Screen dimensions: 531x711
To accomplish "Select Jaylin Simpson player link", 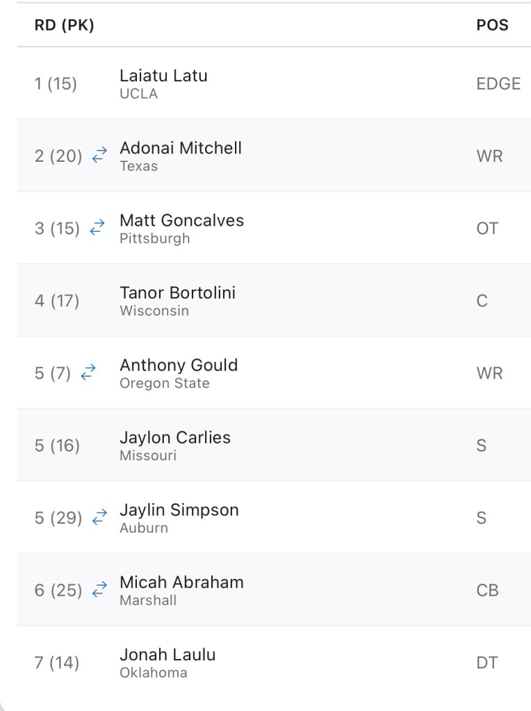I will click(179, 510).
